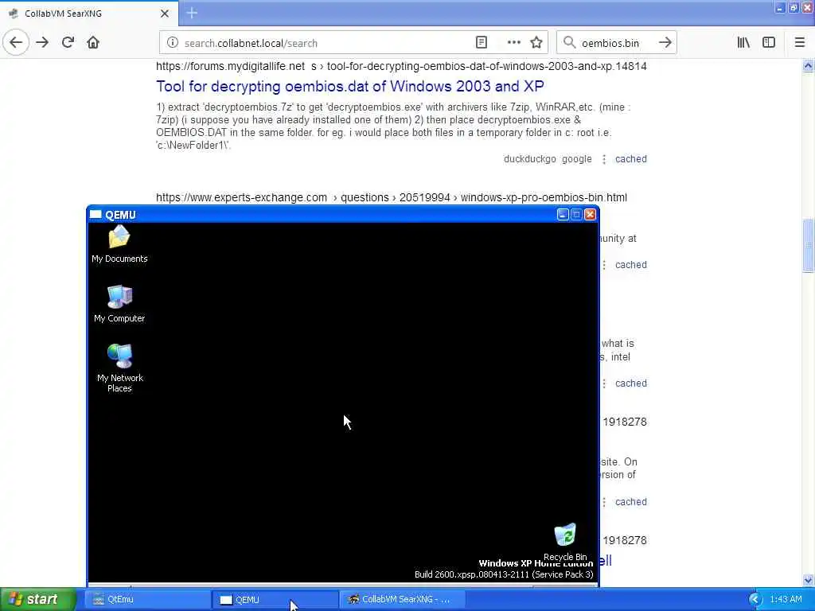Open Tool for decrypting oembios.dat result
The height and width of the screenshot is (611, 815).
(x=350, y=86)
